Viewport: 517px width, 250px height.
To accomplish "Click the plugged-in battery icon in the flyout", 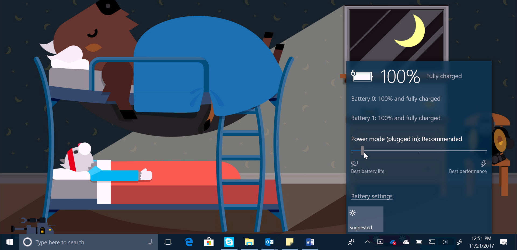I will pyautogui.click(x=362, y=76).
